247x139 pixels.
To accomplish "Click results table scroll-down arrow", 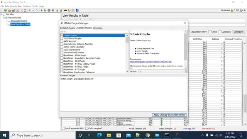I will [x=245, y=124].
